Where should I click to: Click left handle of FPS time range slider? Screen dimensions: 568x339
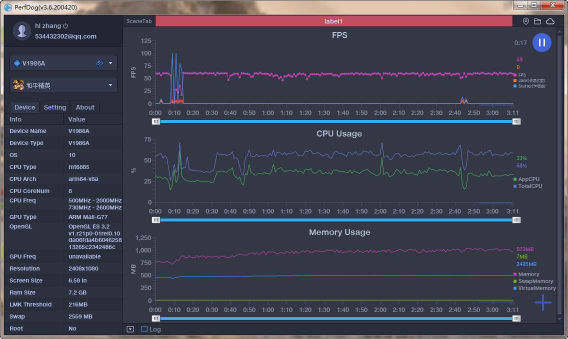coord(156,121)
